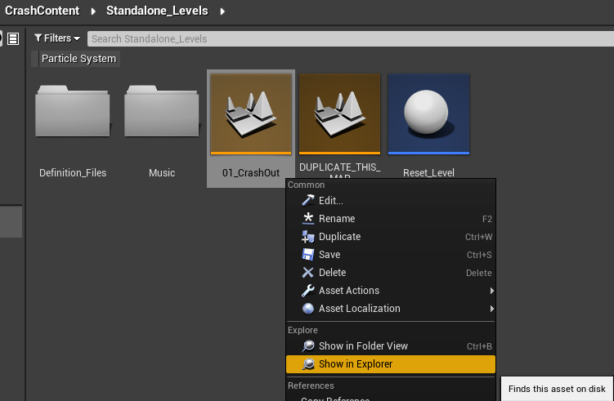The image size is (614, 401).
Task: Click the Duplicate icon
Action: pyautogui.click(x=308, y=236)
